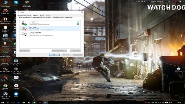Open taskbar search magnifier

click(8, 103)
